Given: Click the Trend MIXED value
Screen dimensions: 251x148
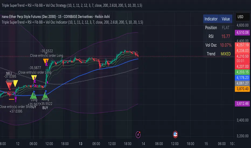Looking at the screenshot, I should click(225, 54).
